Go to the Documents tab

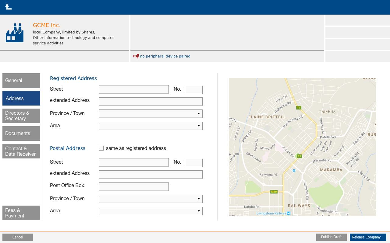pyautogui.click(x=21, y=134)
